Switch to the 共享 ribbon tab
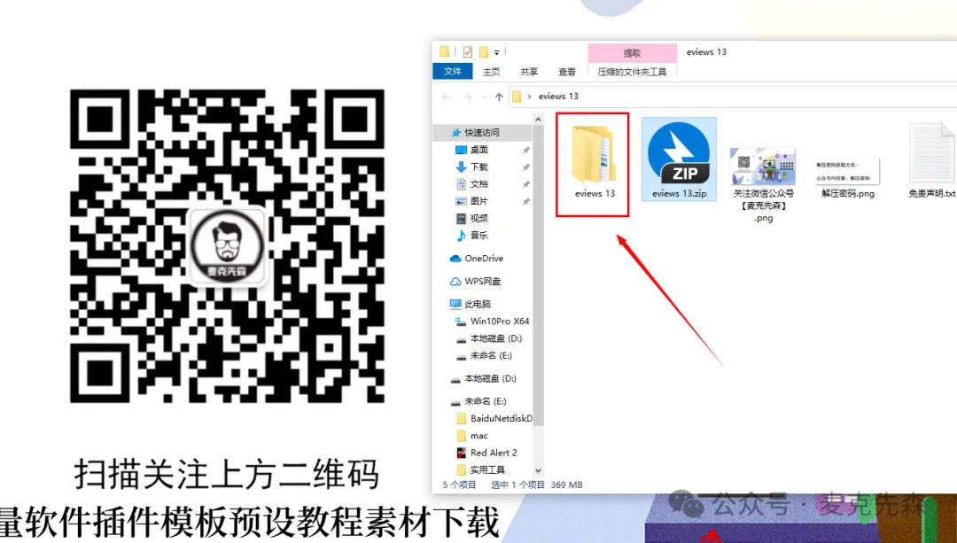The width and height of the screenshot is (957, 543). tap(529, 72)
